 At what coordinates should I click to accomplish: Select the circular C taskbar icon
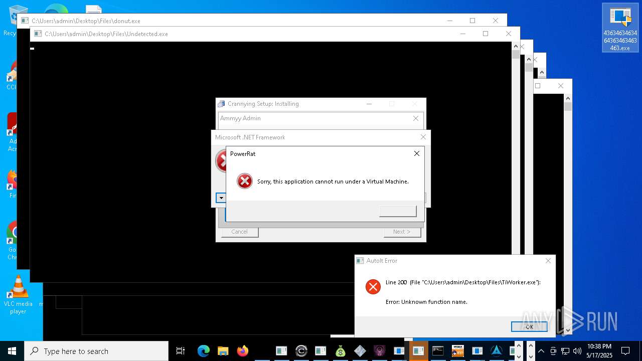[301, 351]
